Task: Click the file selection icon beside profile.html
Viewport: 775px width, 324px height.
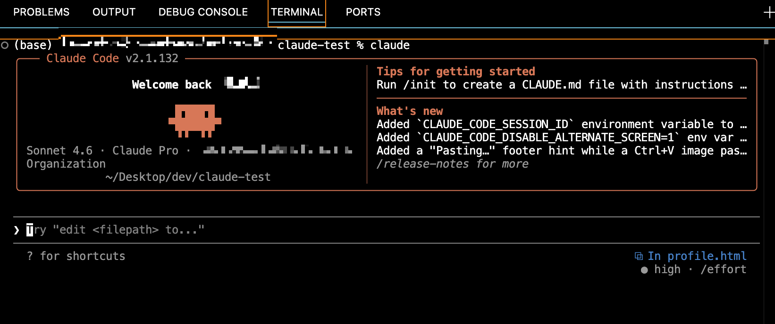Action: click(639, 256)
